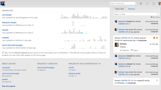Unstar the CMPSR-CR-40 review

[157, 38]
